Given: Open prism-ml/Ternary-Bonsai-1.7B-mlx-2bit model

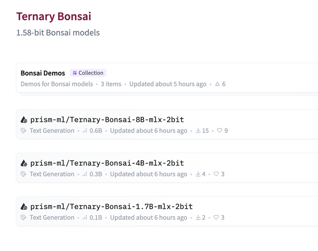Looking at the screenshot, I should coord(111,206).
